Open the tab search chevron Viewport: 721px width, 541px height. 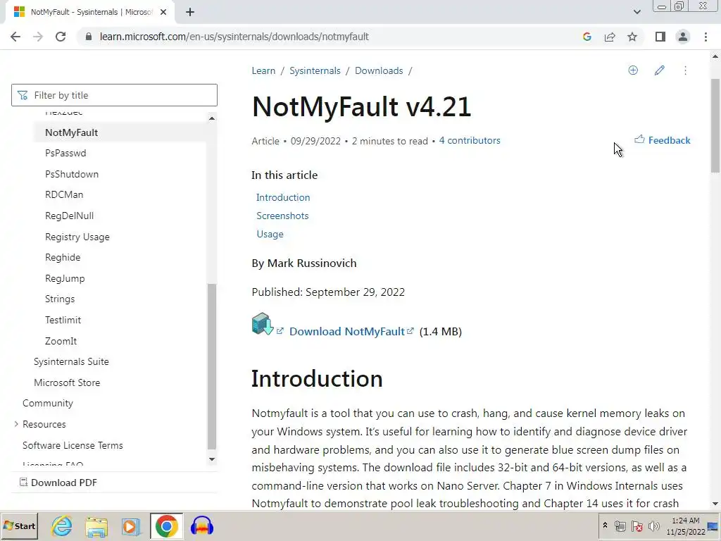pyautogui.click(x=637, y=12)
